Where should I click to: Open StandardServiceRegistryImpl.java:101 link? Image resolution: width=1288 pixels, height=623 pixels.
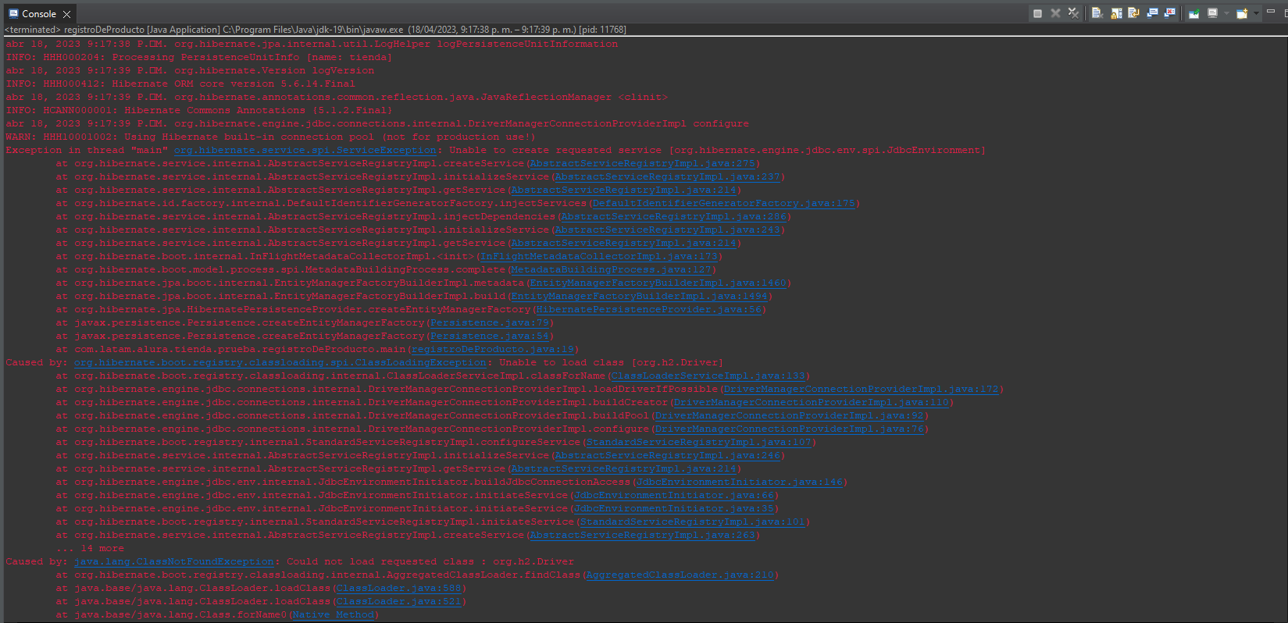pos(692,522)
